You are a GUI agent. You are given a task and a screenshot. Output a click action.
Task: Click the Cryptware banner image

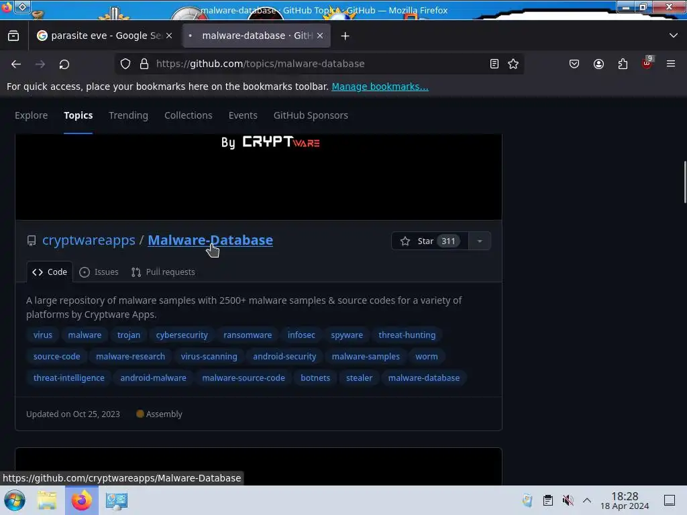[258, 177]
